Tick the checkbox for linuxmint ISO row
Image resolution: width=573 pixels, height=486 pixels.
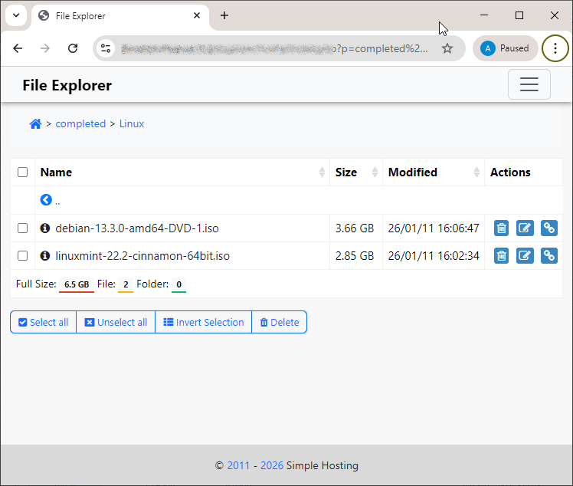(x=23, y=256)
